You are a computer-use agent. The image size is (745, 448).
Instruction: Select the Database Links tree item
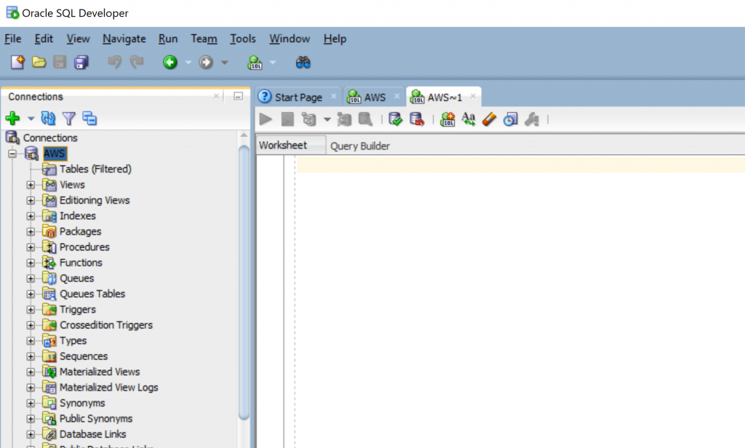coord(92,434)
